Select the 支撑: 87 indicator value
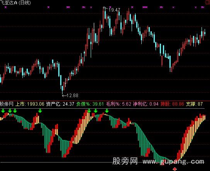Image resolution: width=210 pixels, height=171 pixels. pyautogui.click(x=194, y=104)
